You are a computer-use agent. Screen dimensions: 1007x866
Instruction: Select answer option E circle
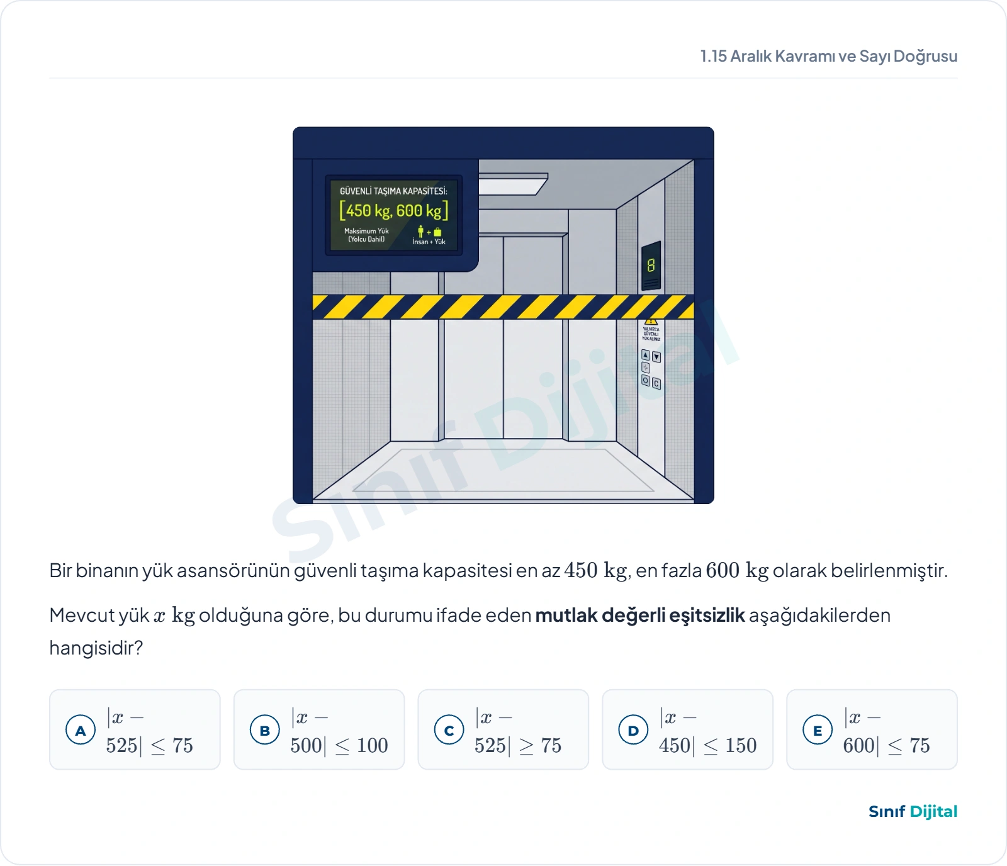pos(818,730)
